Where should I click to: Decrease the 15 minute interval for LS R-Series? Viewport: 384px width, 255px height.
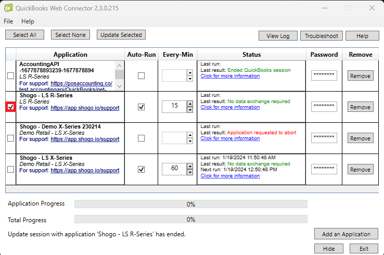click(x=190, y=110)
